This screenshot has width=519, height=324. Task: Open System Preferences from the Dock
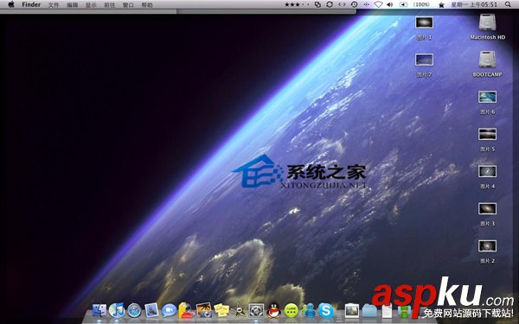[x=257, y=311]
